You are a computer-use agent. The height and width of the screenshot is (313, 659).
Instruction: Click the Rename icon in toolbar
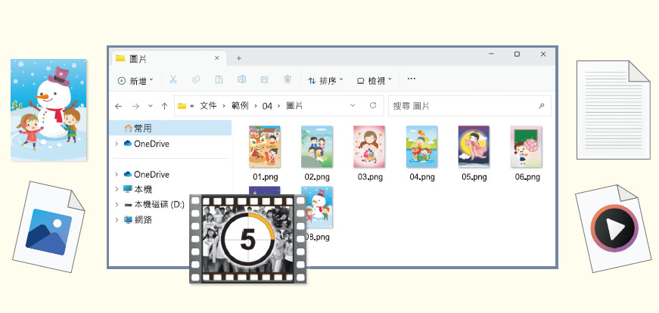(241, 79)
